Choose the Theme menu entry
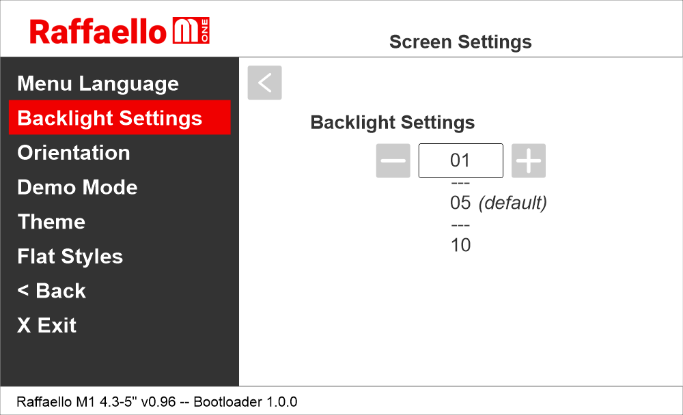Image resolution: width=683 pixels, height=415 pixels. [51, 222]
